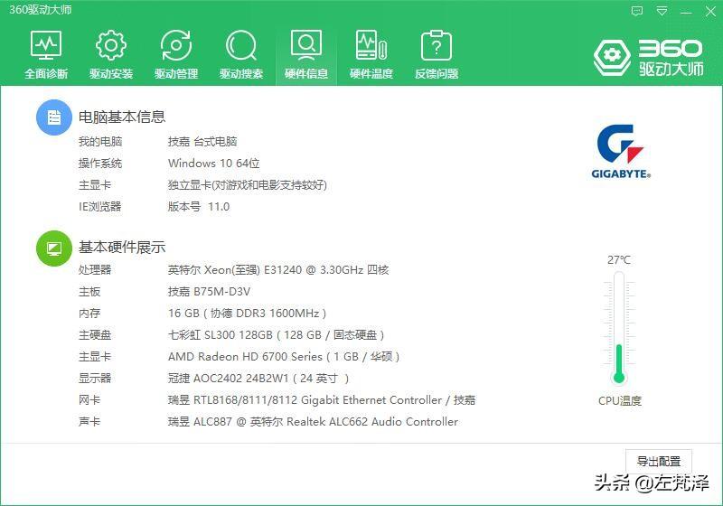Click the 网卡 label

[89, 400]
